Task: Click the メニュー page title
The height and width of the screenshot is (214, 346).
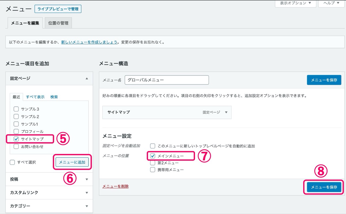Action: point(18,9)
